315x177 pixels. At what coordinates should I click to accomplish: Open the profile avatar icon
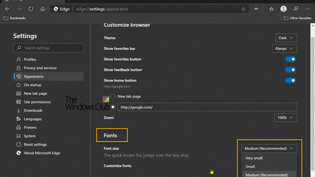283,9
